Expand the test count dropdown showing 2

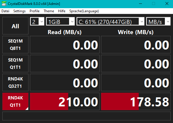pyautogui.click(x=37, y=21)
